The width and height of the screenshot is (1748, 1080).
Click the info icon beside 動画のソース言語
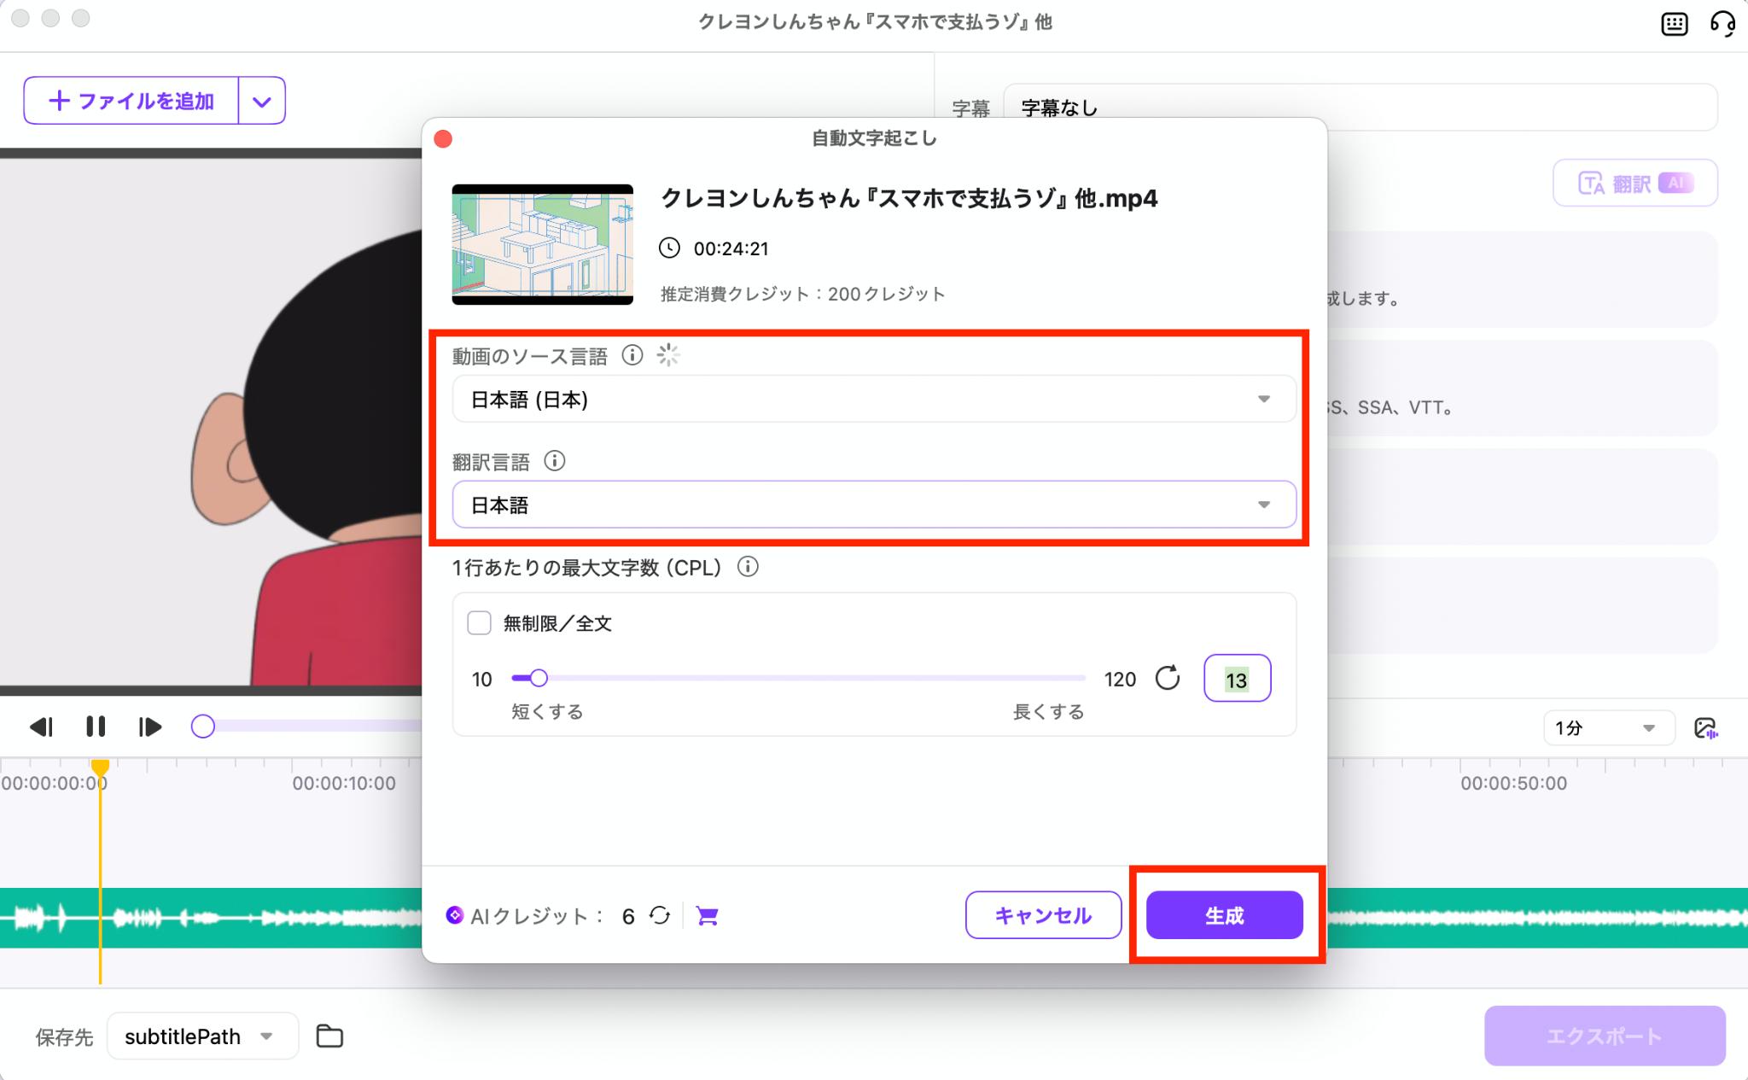point(632,355)
